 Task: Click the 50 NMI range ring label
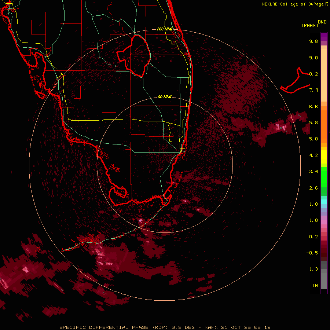pos(165,97)
